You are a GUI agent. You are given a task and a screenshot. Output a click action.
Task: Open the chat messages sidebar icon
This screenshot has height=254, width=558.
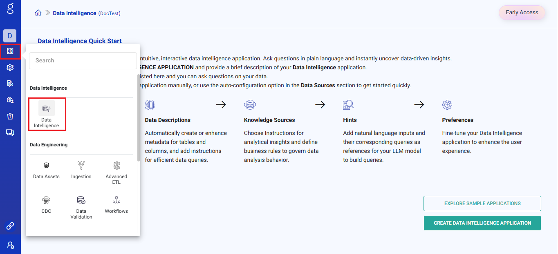[10, 133]
